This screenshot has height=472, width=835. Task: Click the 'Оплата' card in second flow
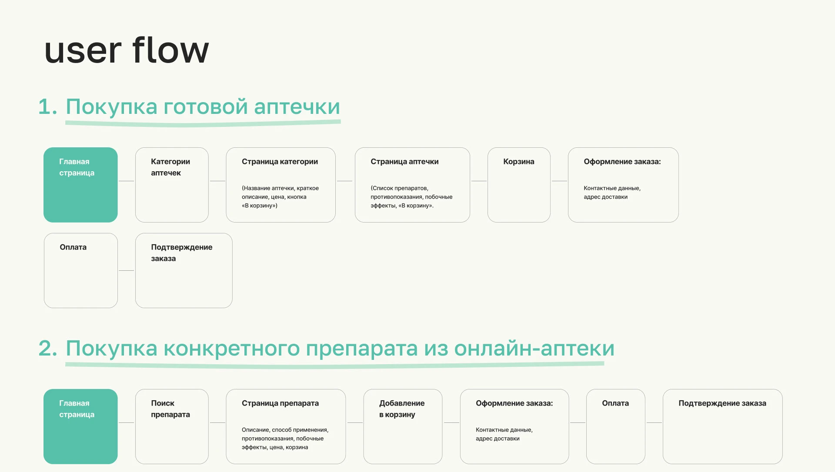pyautogui.click(x=615, y=426)
